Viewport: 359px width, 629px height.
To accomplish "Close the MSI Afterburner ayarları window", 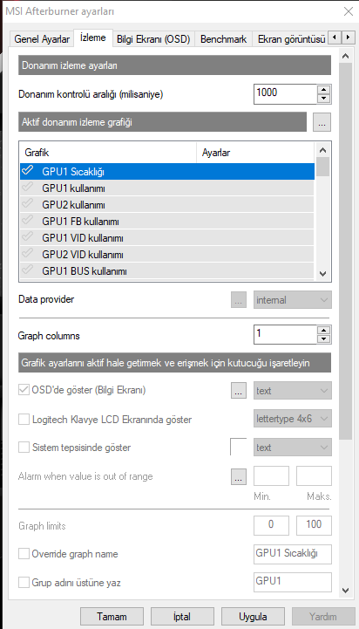I will [x=349, y=11].
